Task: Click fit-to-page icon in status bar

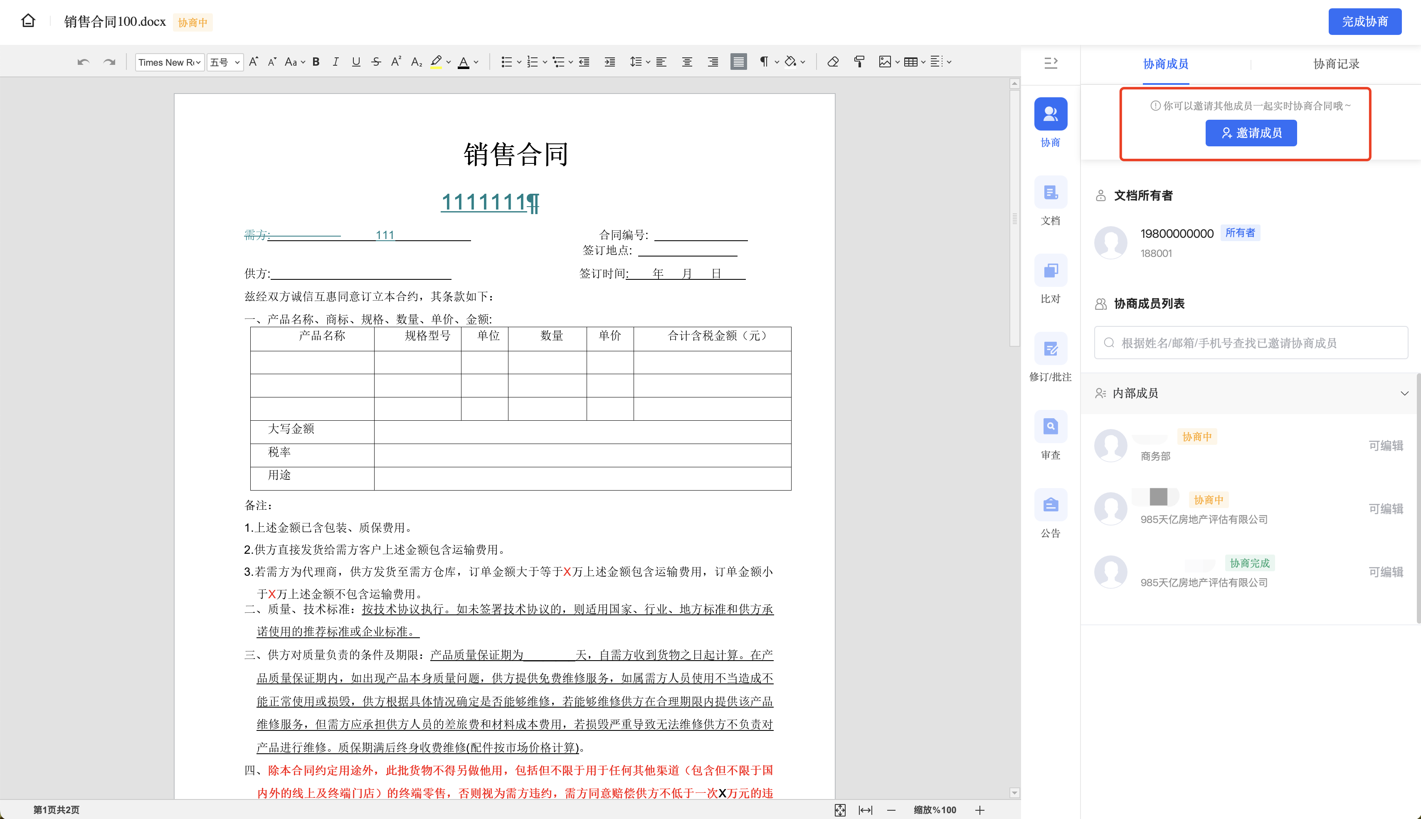Action: 839,810
